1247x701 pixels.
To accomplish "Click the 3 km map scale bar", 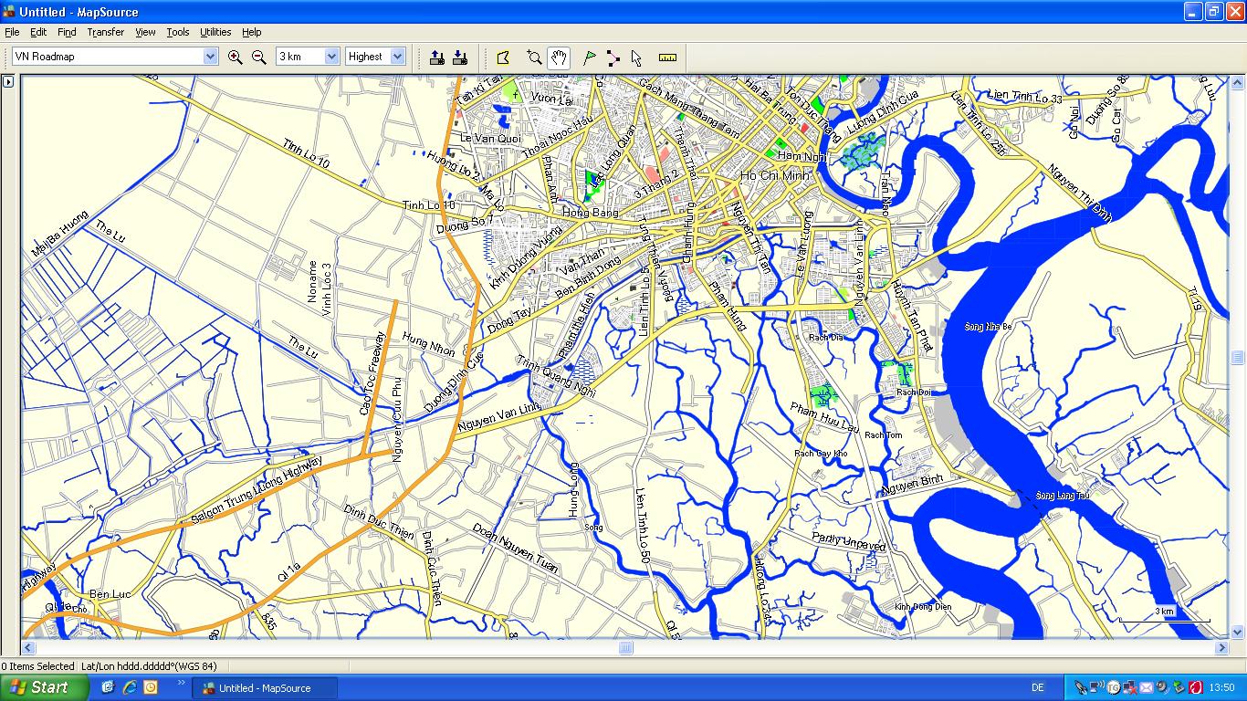I will [1165, 616].
